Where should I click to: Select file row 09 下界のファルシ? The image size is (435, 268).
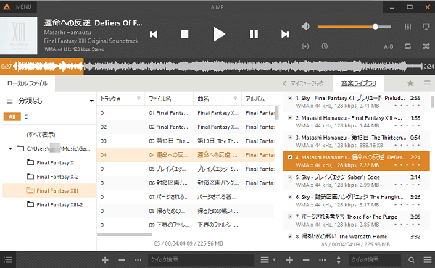[186, 225]
